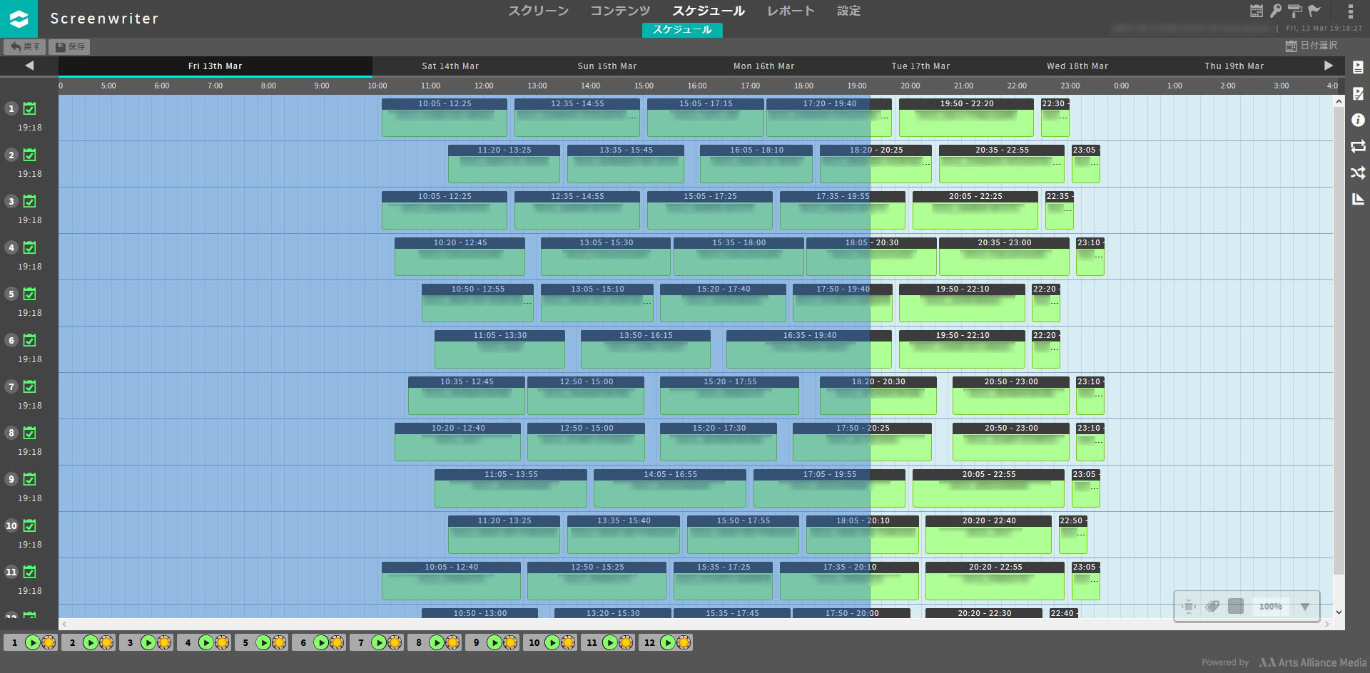Screen dimensions: 1370x673
Task: Toggle the schedule check icon for screen 5
Action: pos(29,294)
